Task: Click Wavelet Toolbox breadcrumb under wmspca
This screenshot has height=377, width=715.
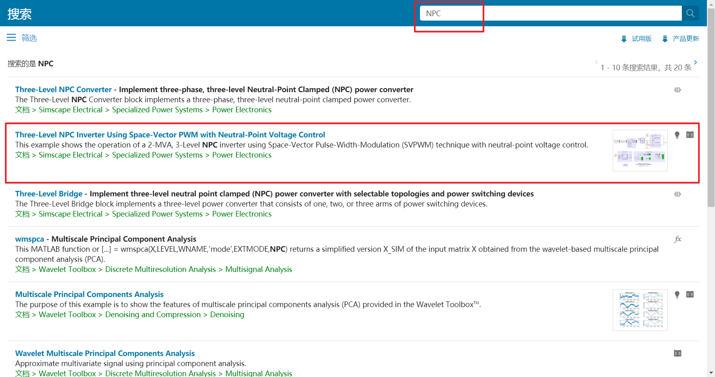Action: pos(67,270)
